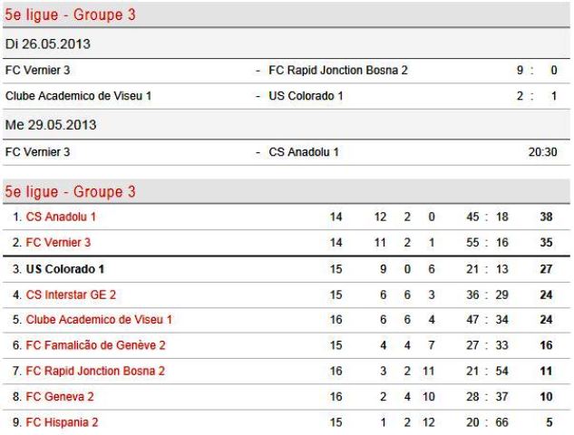
Task: Click the top 5e ligue - Groupe 3 heading
Action: coord(70,15)
